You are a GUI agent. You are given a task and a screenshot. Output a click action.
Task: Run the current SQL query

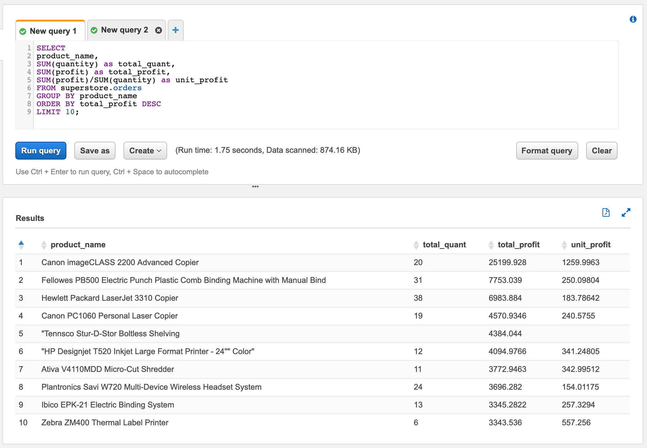coord(41,151)
